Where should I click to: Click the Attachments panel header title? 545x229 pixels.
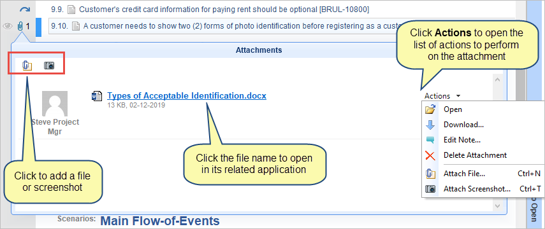259,50
